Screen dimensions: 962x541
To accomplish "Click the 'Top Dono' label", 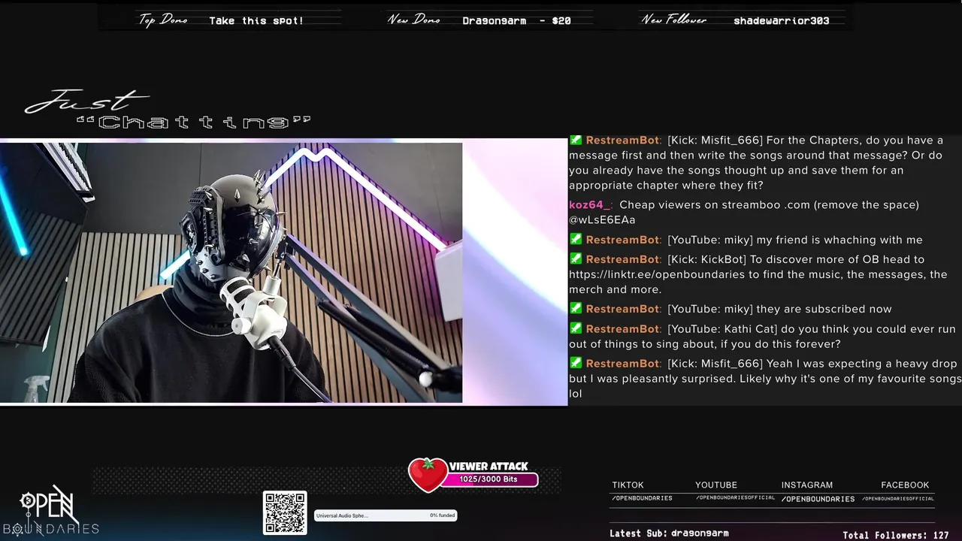I will (163, 20).
